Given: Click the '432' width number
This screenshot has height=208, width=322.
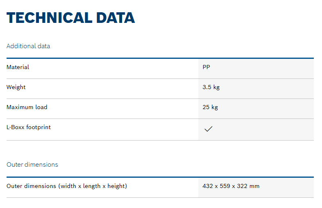Looking at the screenshot, I should point(208,186).
